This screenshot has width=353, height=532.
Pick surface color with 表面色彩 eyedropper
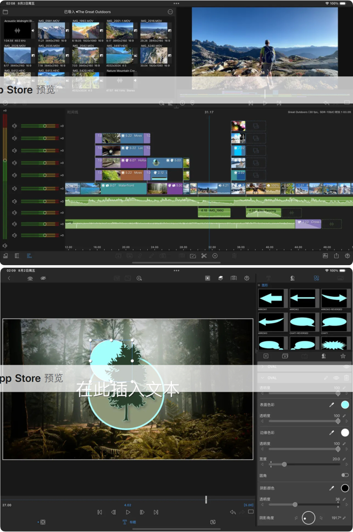[332, 404]
